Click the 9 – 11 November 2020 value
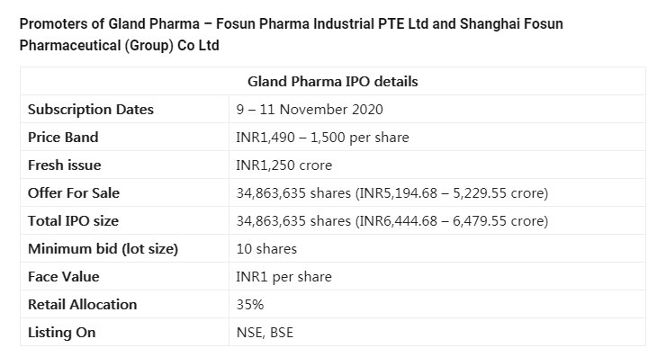 [310, 110]
